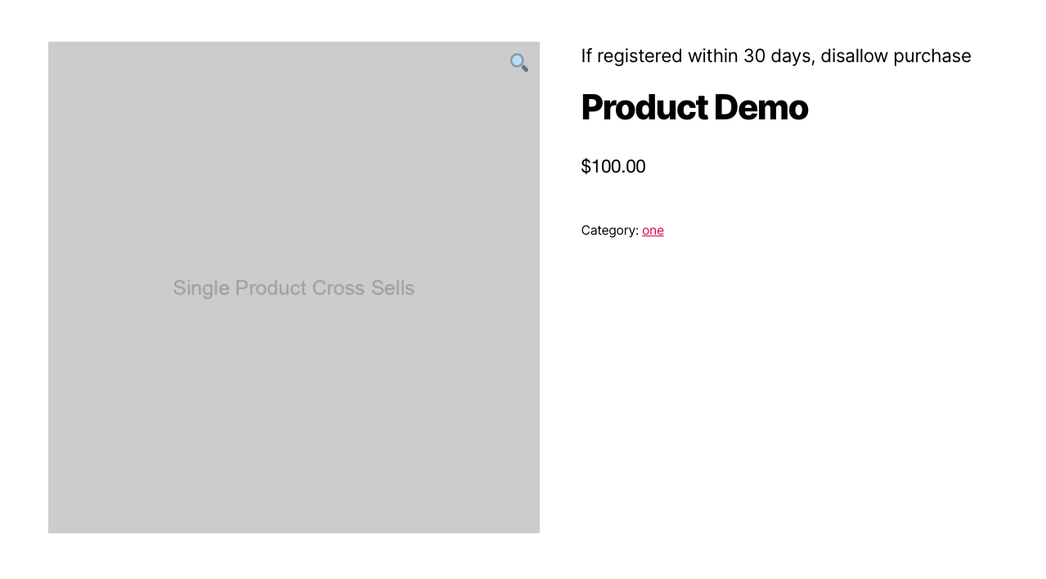Click the word "Product" in the title
This screenshot has width=1046, height=579.
[644, 107]
